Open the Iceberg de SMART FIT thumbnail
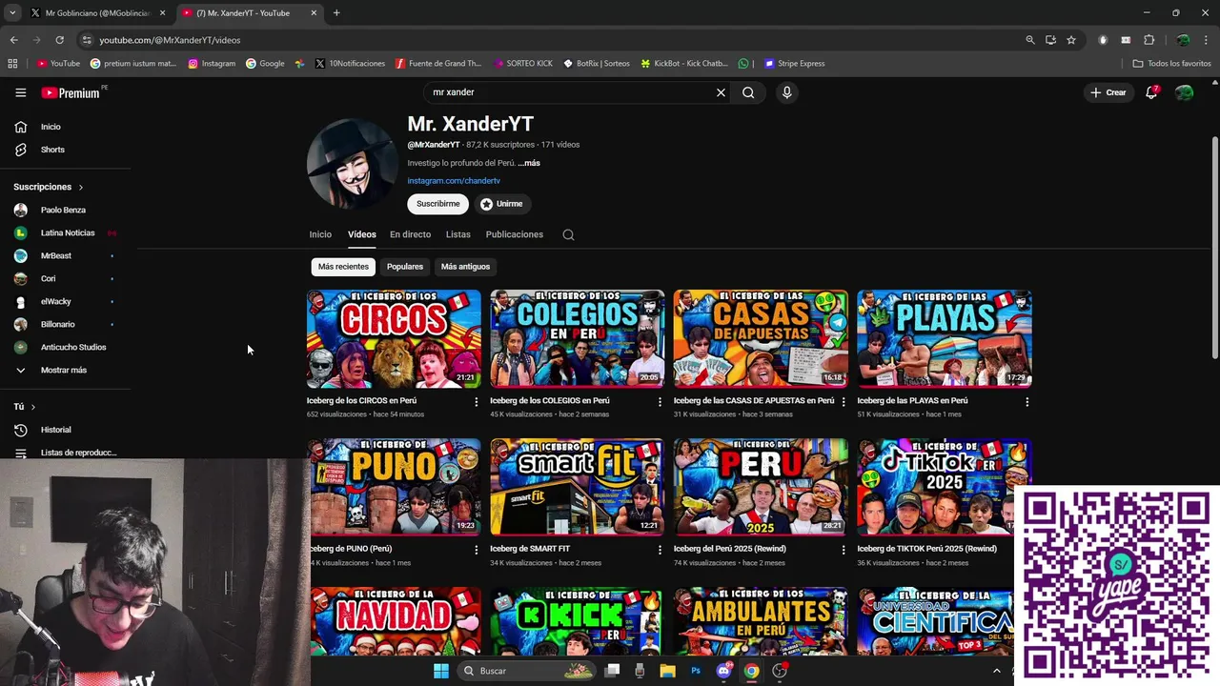The width and height of the screenshot is (1220, 686). 577,487
